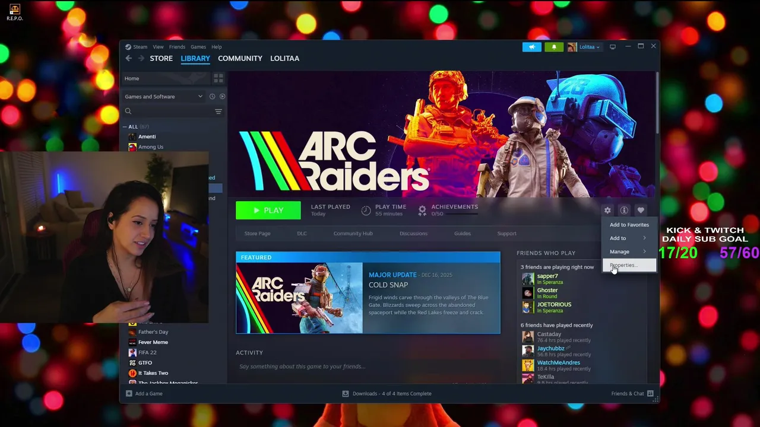Open the Games menu
This screenshot has height=427, width=760.
coord(198,47)
